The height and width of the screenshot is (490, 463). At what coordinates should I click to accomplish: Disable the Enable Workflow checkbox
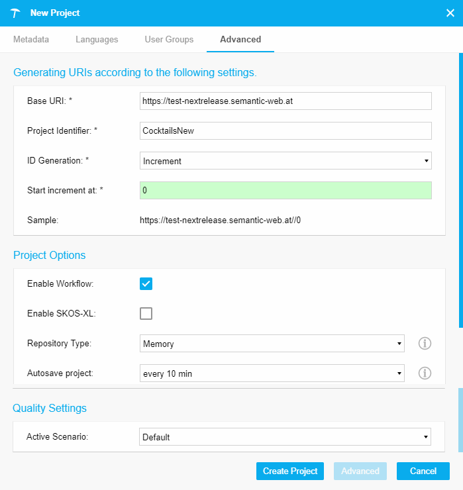(x=146, y=283)
